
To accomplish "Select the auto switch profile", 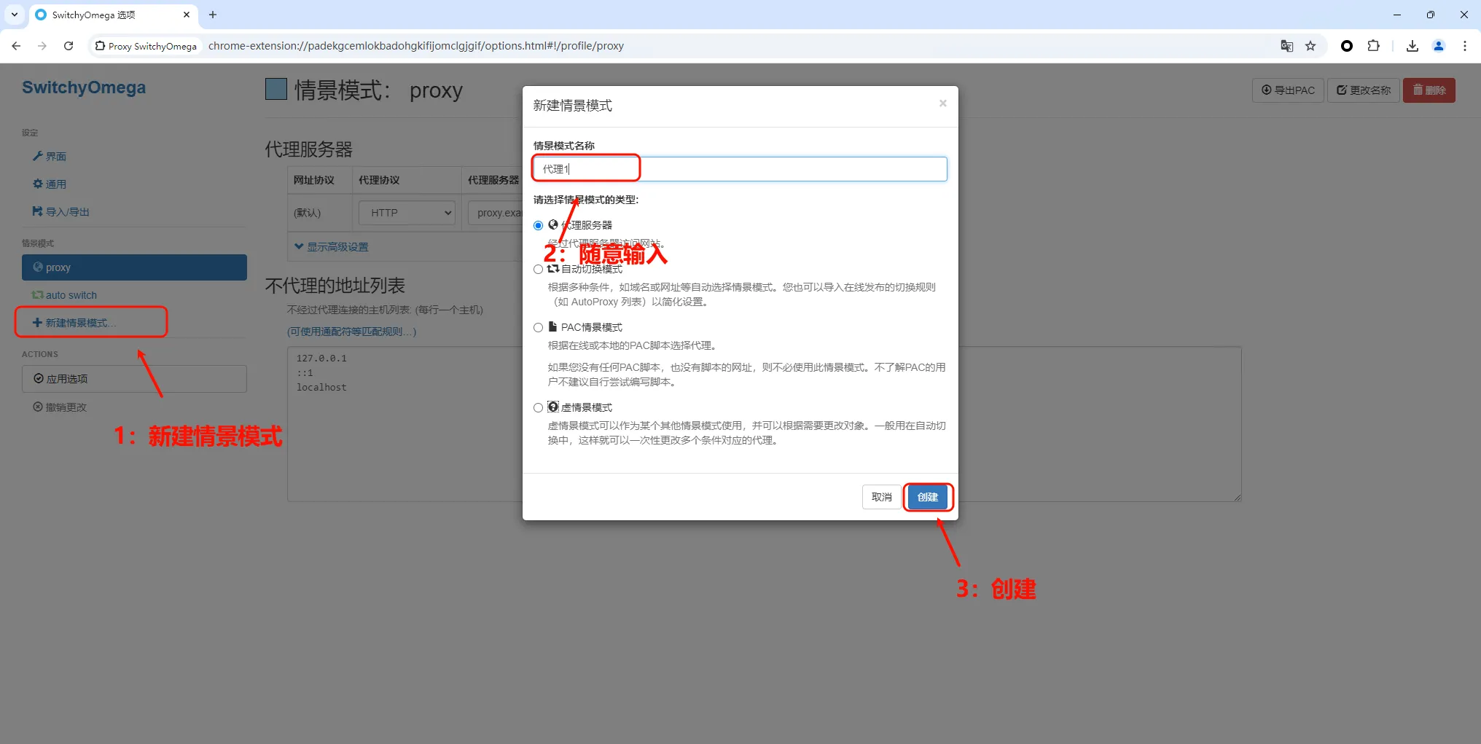I will pyautogui.click(x=64, y=295).
